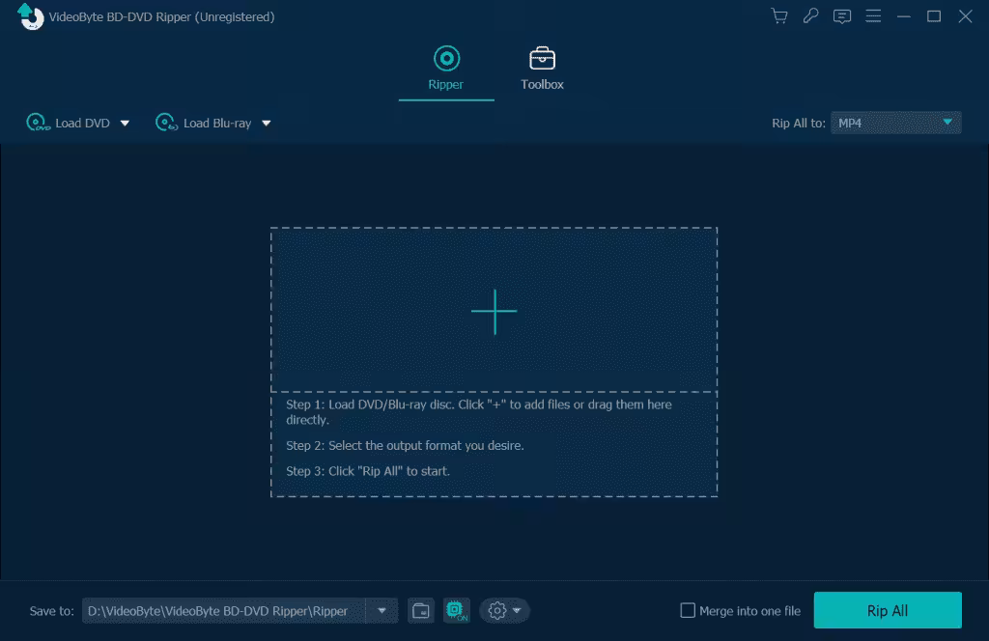This screenshot has width=989, height=641.
Task: Click the key register icon
Action: pos(810,16)
